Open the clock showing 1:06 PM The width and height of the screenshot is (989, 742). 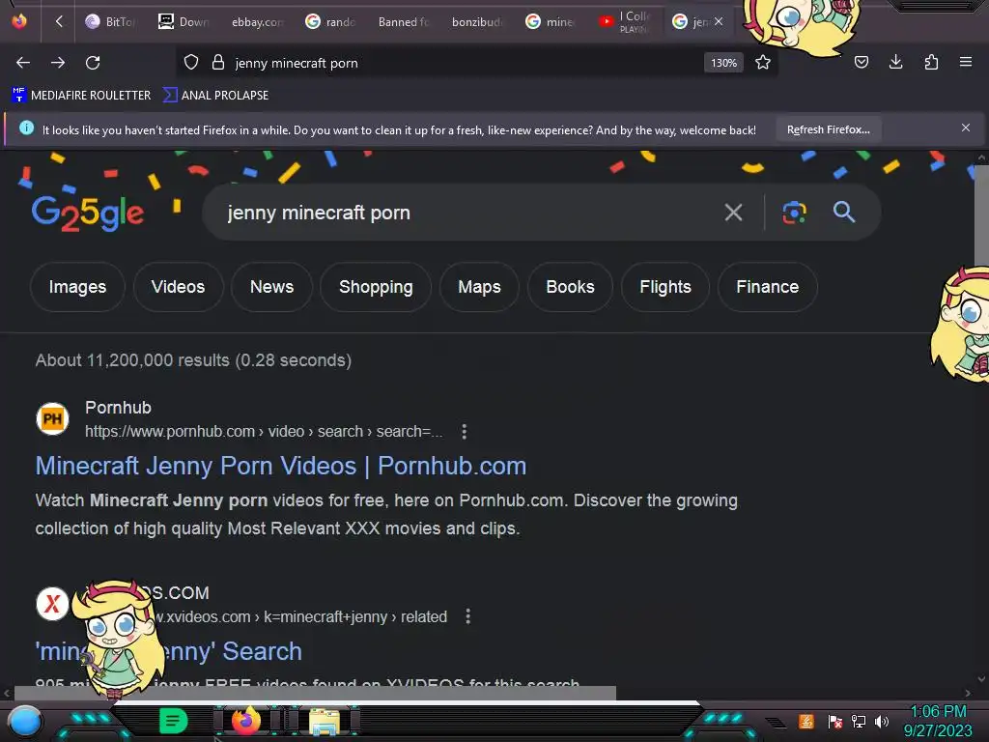938,721
